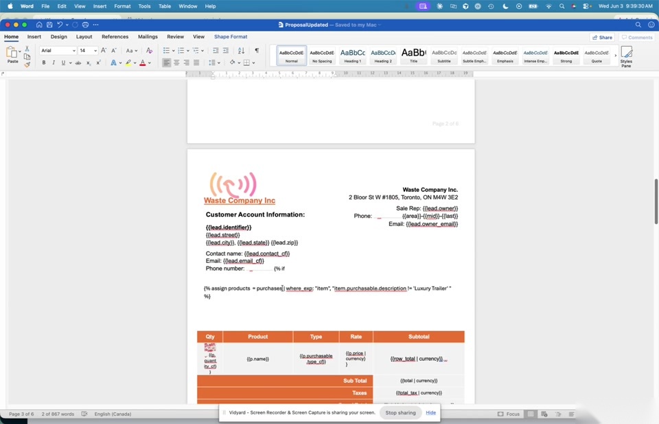Insert a numbered list
This screenshot has width=659, height=424.
tap(181, 50)
